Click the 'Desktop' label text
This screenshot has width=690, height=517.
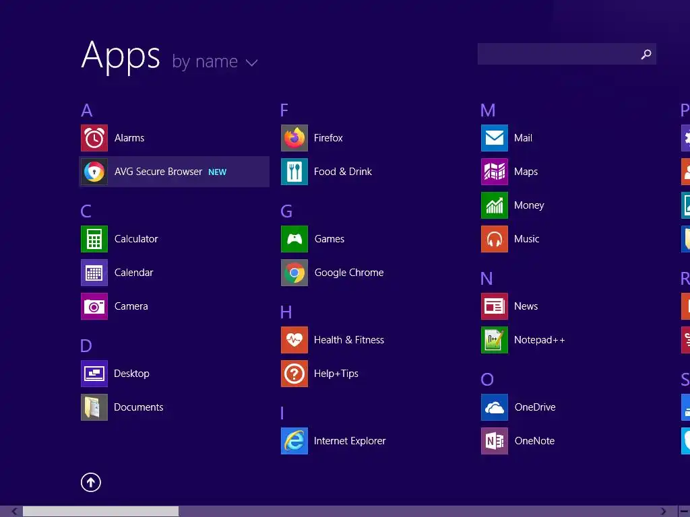[131, 374]
